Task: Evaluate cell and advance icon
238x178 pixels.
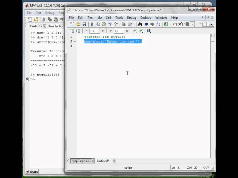Action: tap(78, 31)
